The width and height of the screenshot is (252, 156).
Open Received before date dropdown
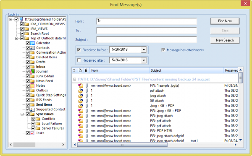144,50
